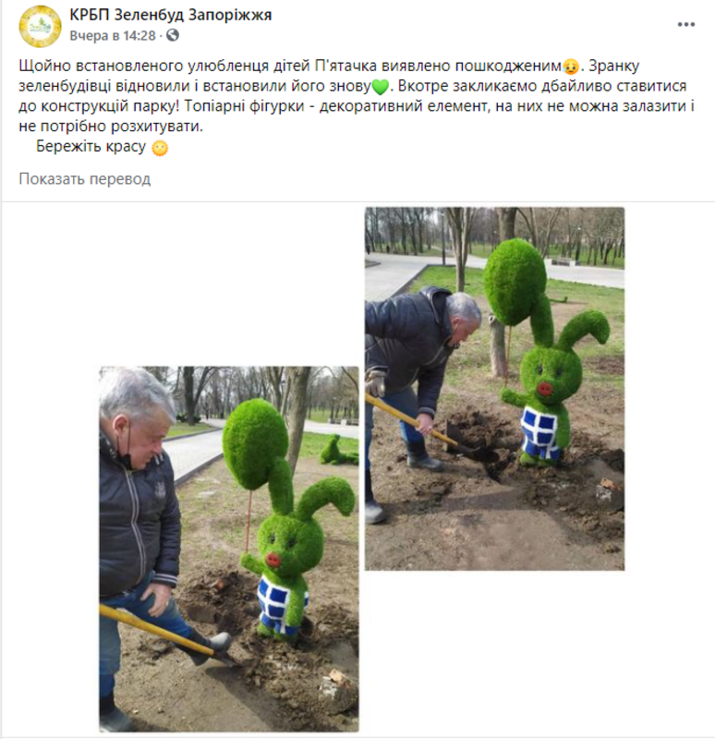Click the Вчера в 14:28 timestamp
The height and width of the screenshot is (739, 715).
click(x=113, y=36)
